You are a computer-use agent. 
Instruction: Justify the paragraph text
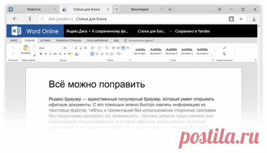click(x=107, y=54)
